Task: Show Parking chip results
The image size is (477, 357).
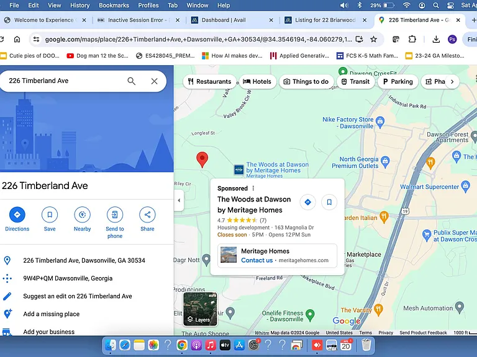Action: [397, 81]
